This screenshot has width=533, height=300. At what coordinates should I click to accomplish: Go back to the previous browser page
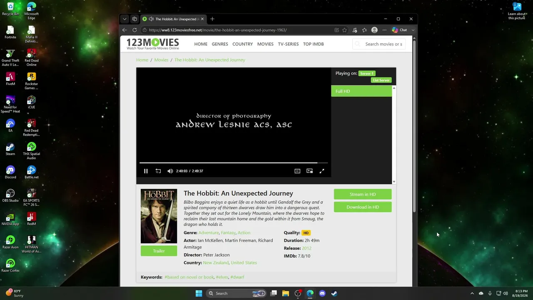click(125, 30)
